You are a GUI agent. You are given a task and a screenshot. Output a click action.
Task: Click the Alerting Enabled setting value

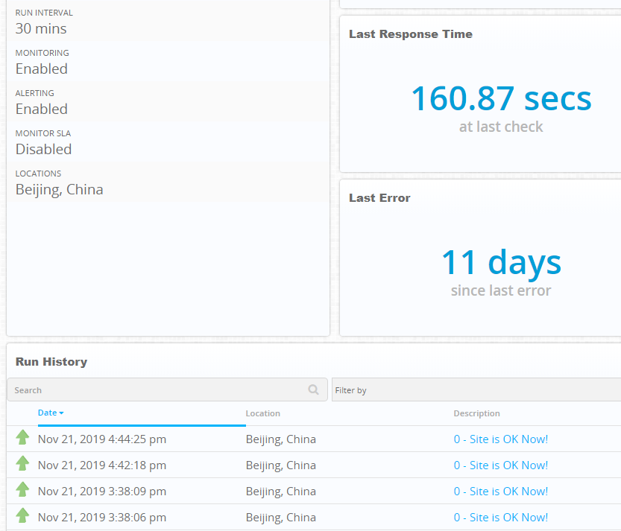tap(42, 109)
